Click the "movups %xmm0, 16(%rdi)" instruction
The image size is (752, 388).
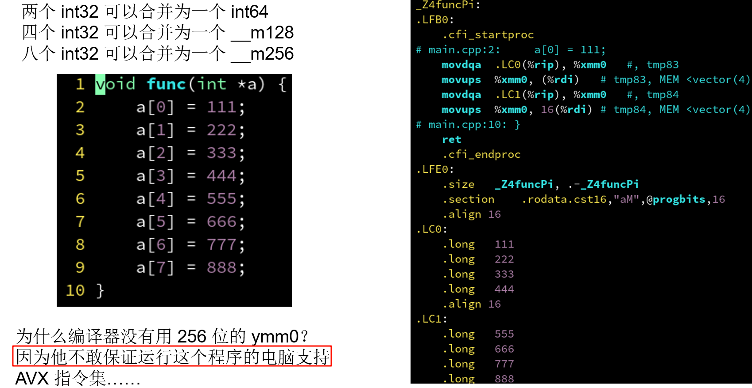pyautogui.click(x=516, y=110)
